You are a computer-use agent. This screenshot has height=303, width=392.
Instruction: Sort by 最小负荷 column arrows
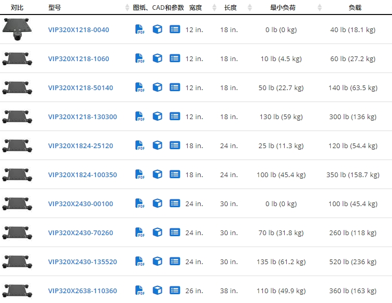[x=319, y=7]
